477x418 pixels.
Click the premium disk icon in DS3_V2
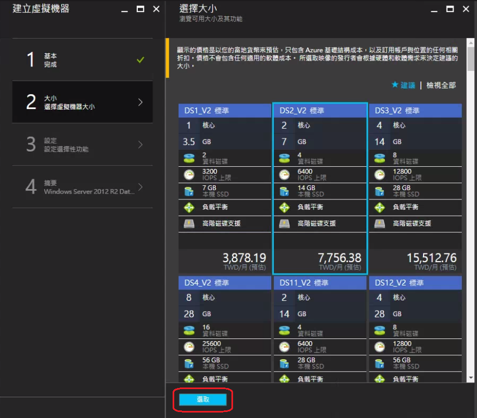tap(380, 224)
